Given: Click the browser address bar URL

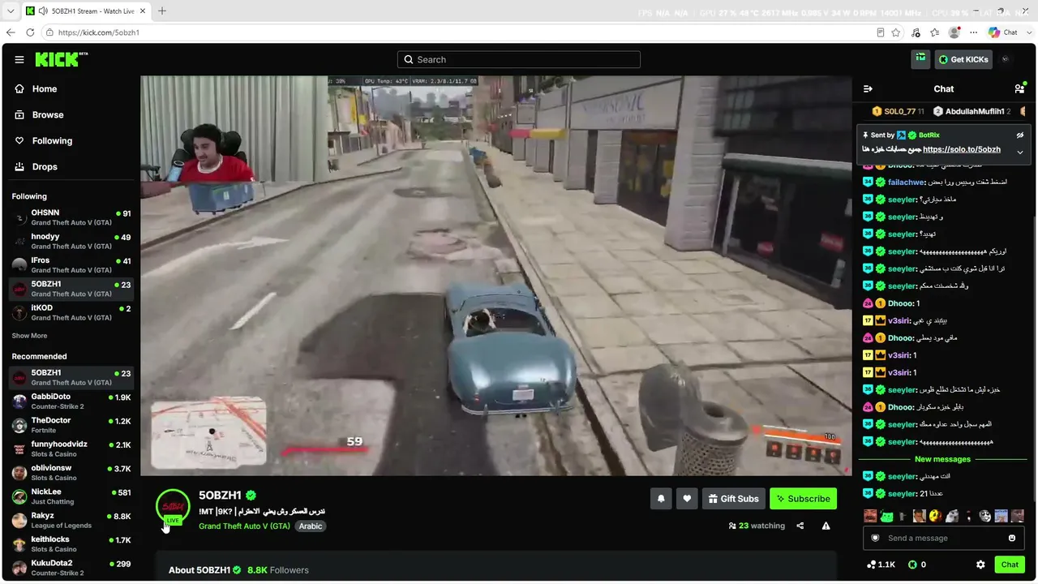Looking at the screenshot, I should [99, 32].
